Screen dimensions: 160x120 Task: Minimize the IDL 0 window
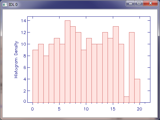click(x=131, y=4)
